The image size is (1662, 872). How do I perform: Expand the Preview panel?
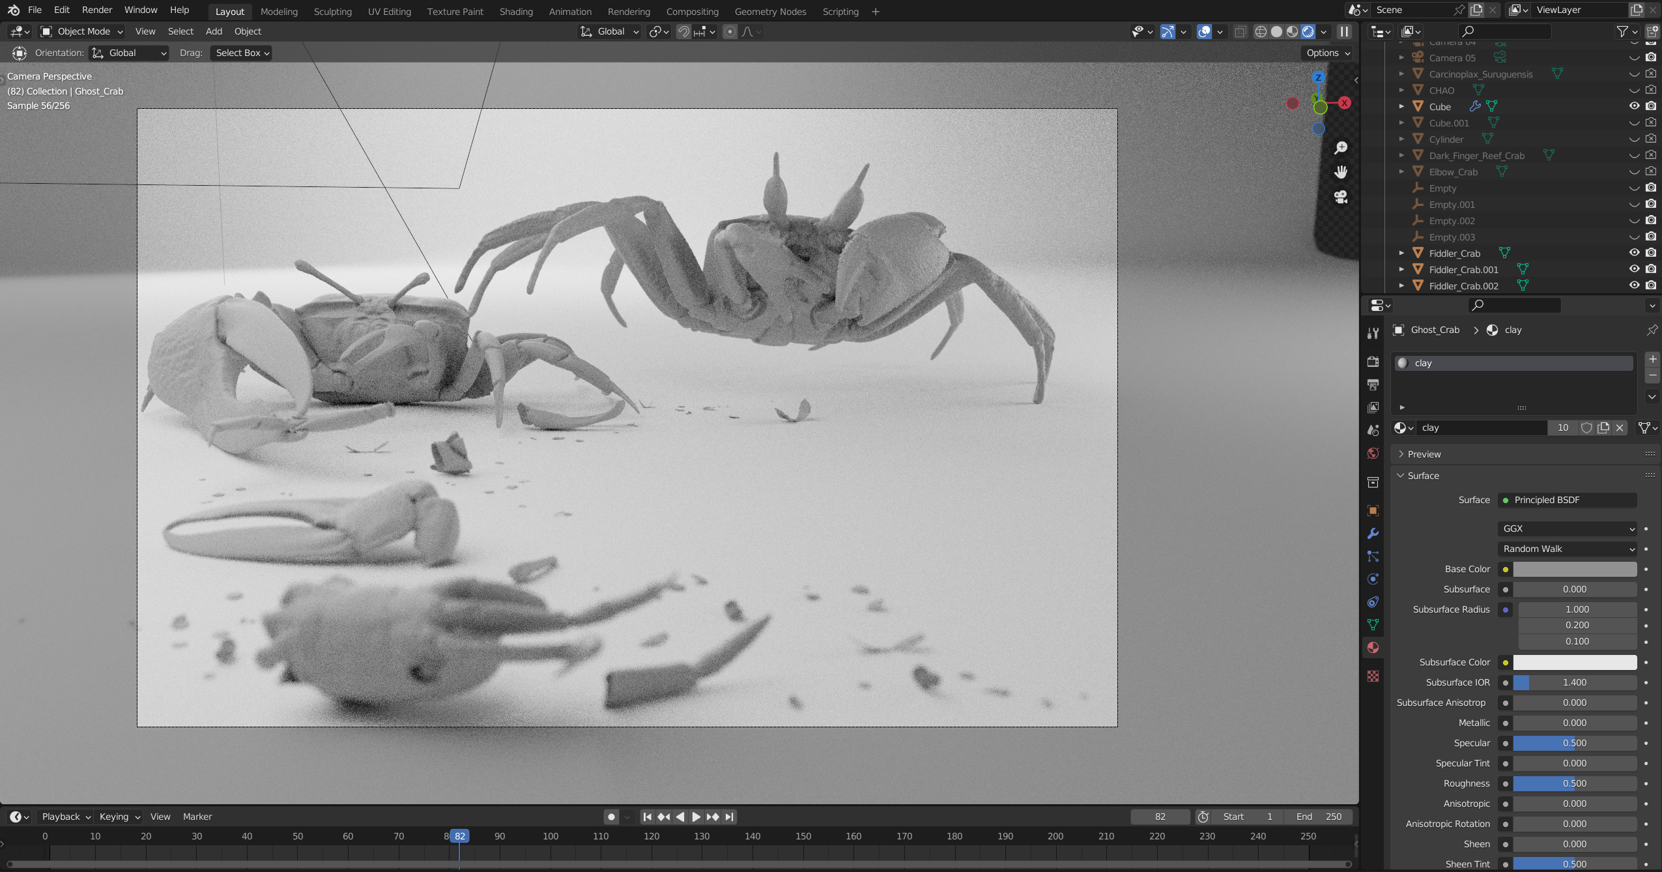[x=1424, y=454]
